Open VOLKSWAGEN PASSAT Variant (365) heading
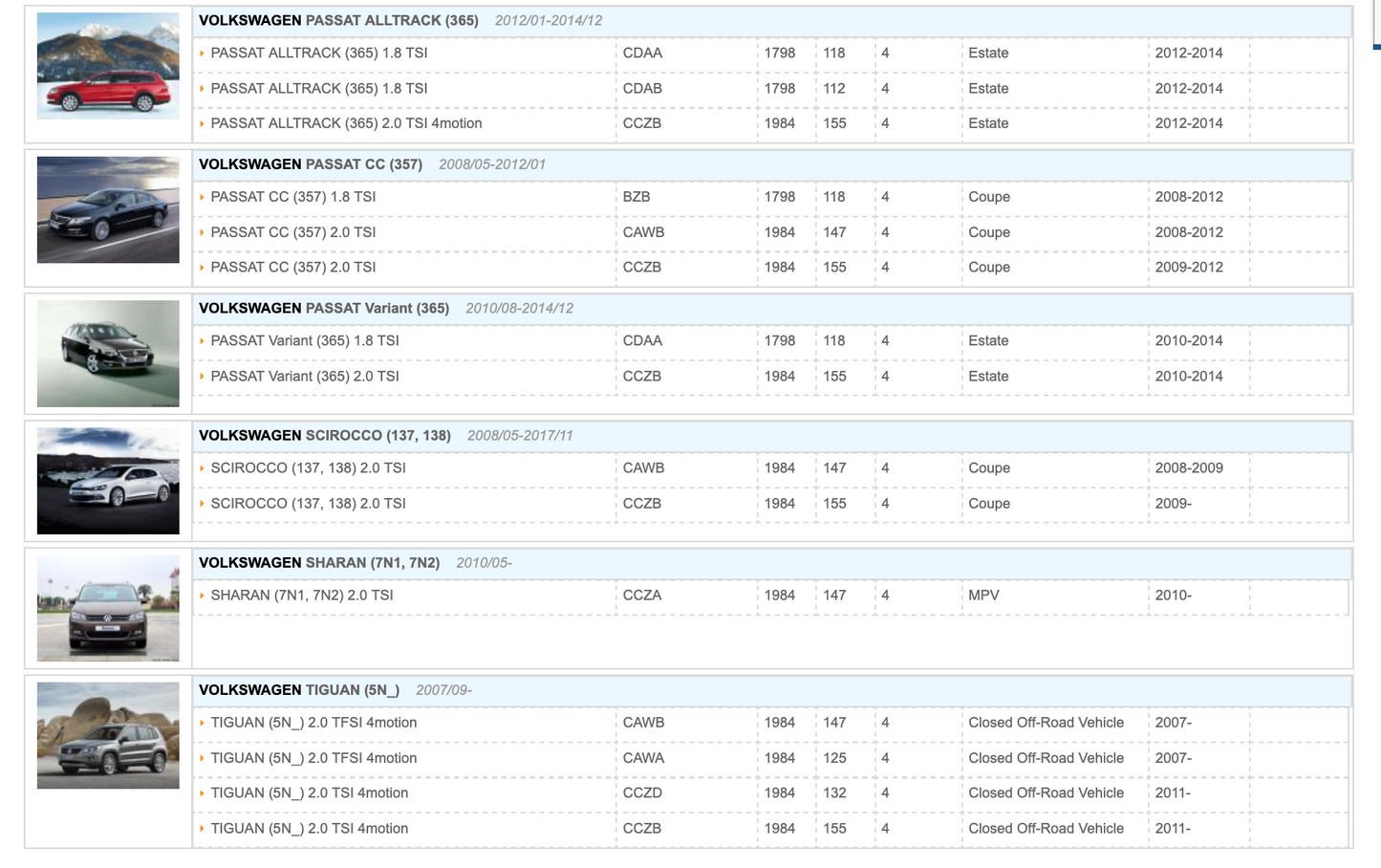 pyautogui.click(x=324, y=308)
